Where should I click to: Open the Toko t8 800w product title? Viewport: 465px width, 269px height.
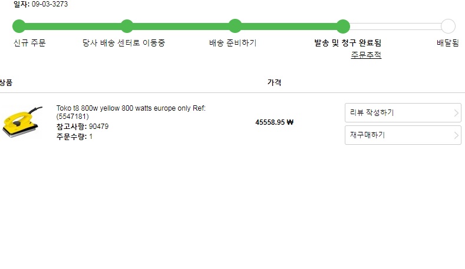130,112
